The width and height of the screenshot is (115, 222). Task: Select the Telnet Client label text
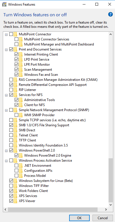28,135
